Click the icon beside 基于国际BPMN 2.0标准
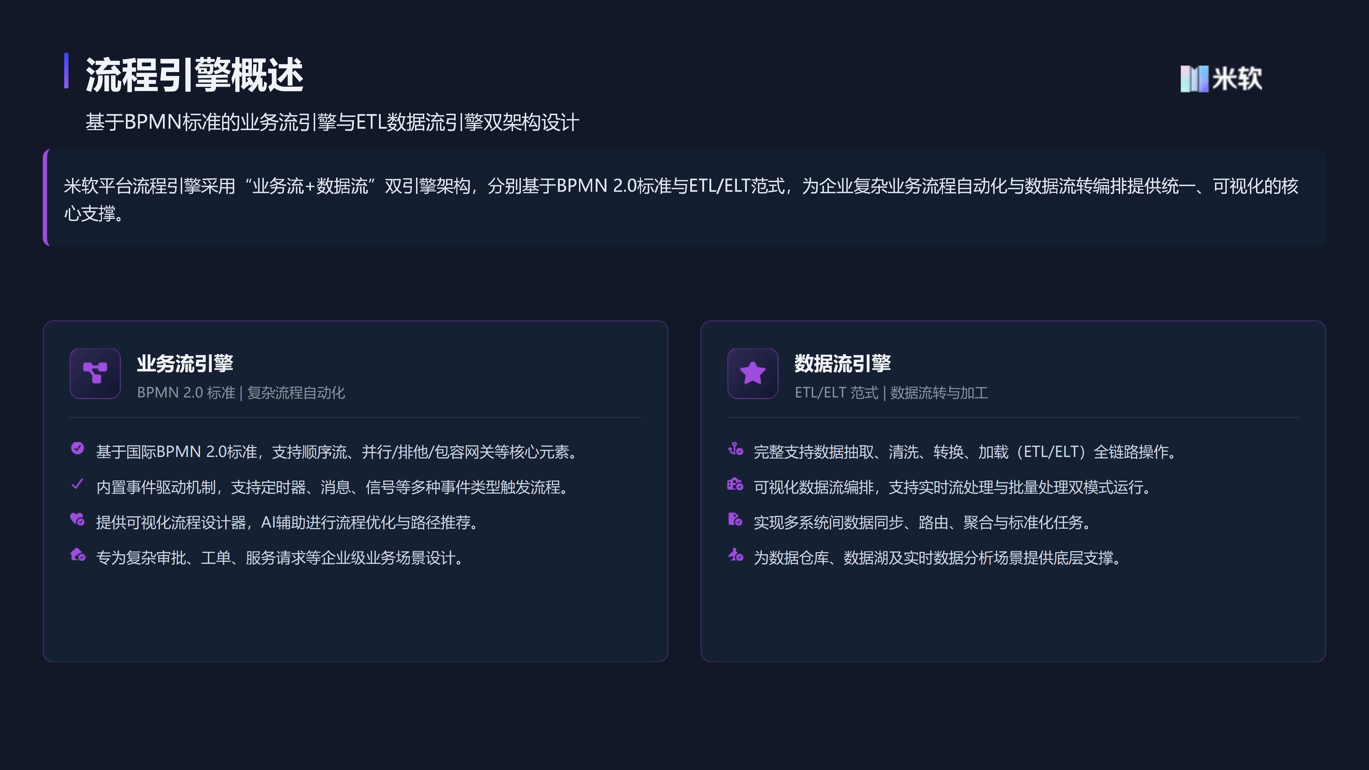Viewport: 1369px width, 770px height. coord(78,448)
